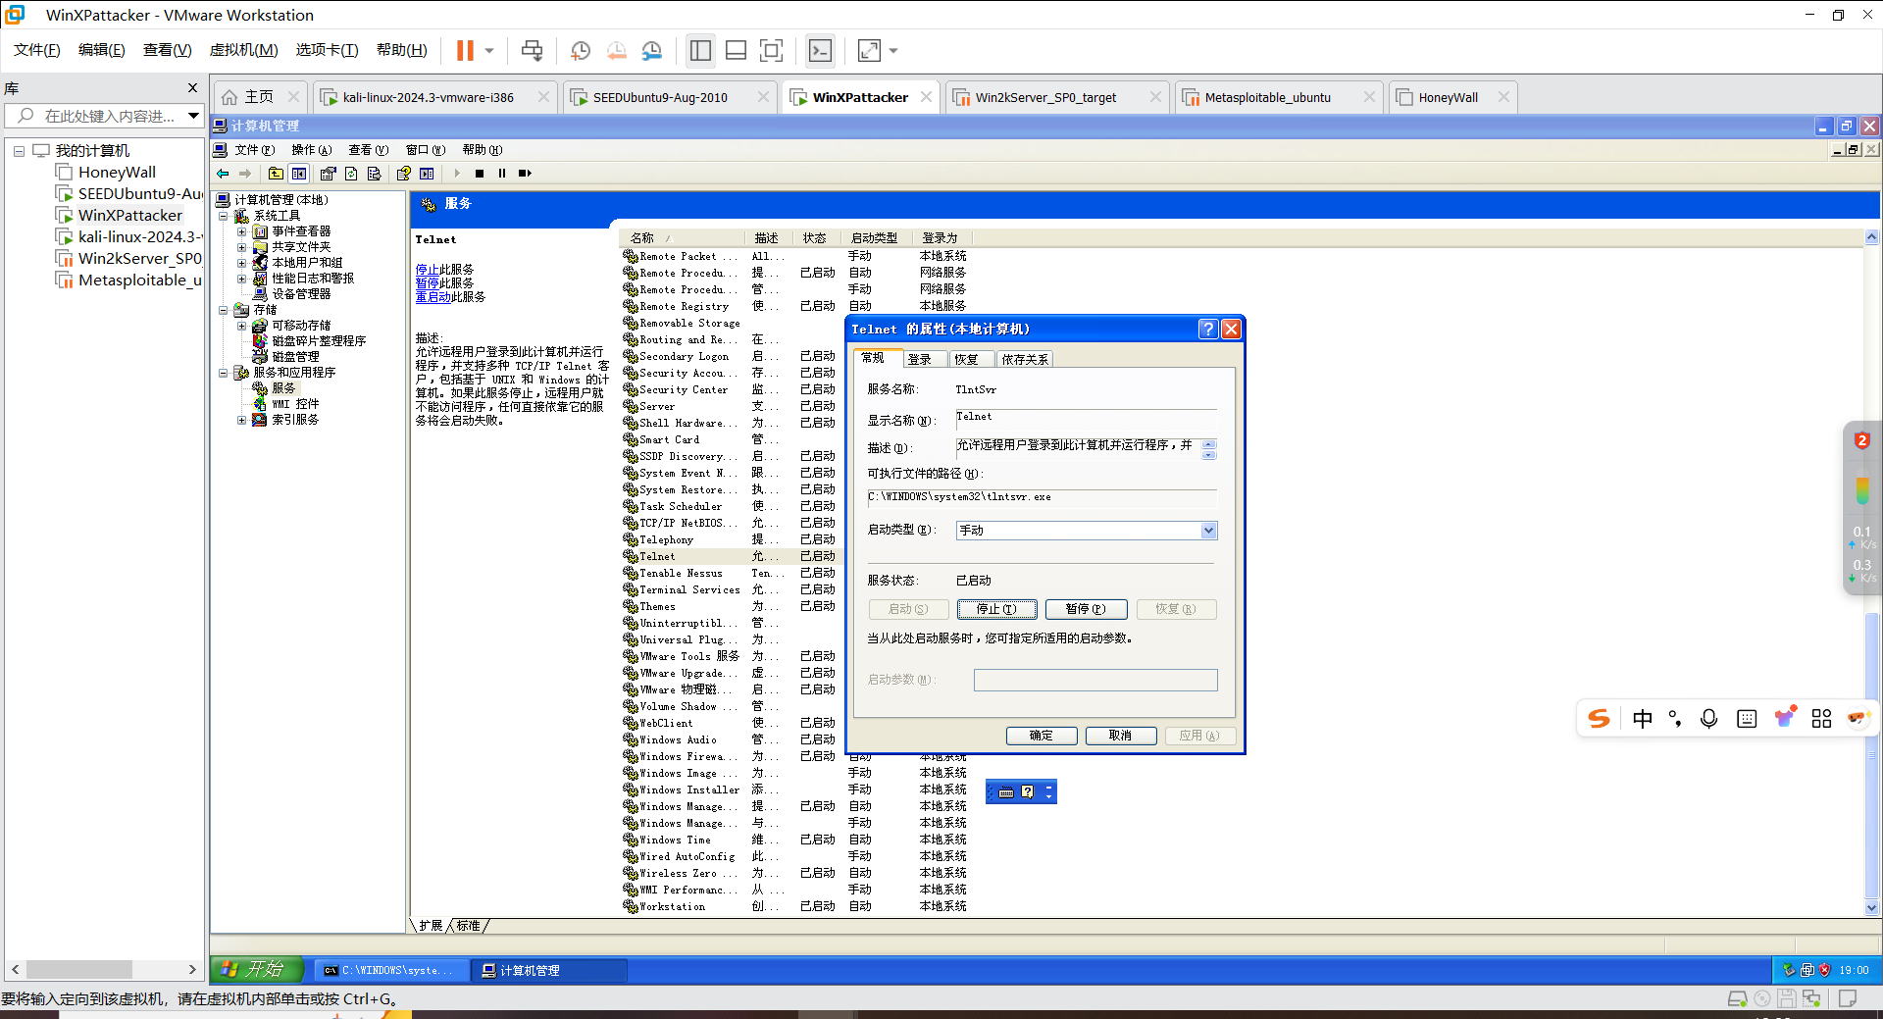1883x1019 pixels.
Task: Toggle the MMC console tree pane button
Action: [299, 174]
